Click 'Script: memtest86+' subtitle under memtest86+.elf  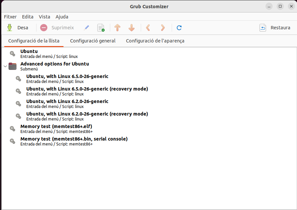click(74, 132)
